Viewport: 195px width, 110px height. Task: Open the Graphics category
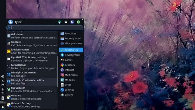(x=71, y=65)
